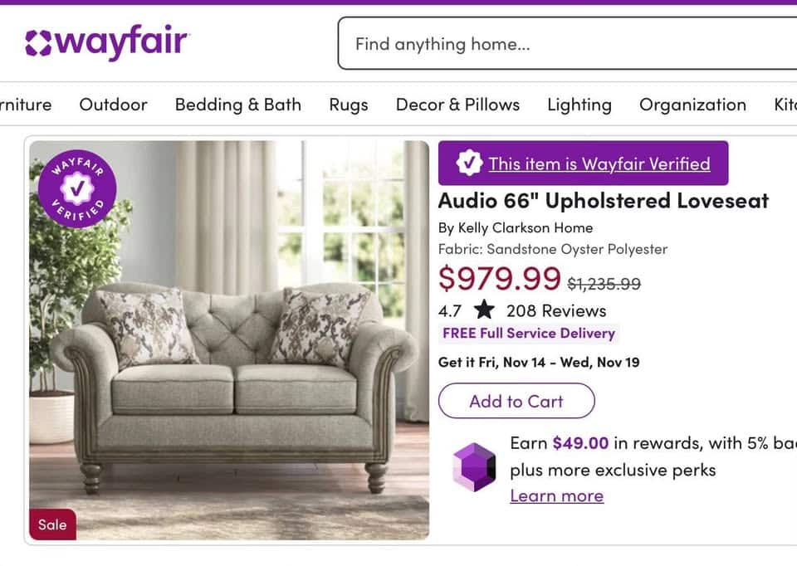The image size is (797, 566).
Task: Browse the Decor & Pillows category
Action: 457,105
